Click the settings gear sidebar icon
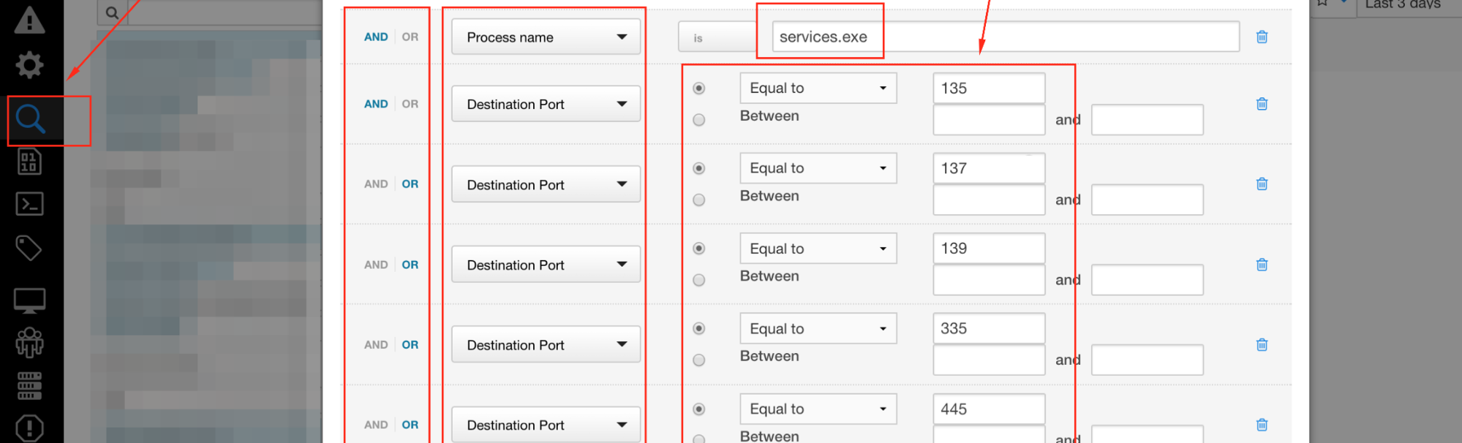Viewport: 1462px width, 443px height. [x=29, y=65]
